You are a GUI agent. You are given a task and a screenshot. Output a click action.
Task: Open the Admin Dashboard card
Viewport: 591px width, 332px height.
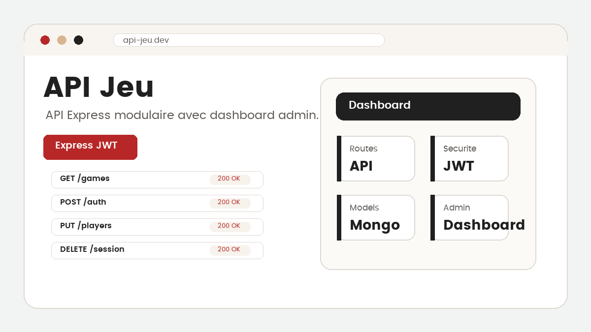(x=469, y=217)
